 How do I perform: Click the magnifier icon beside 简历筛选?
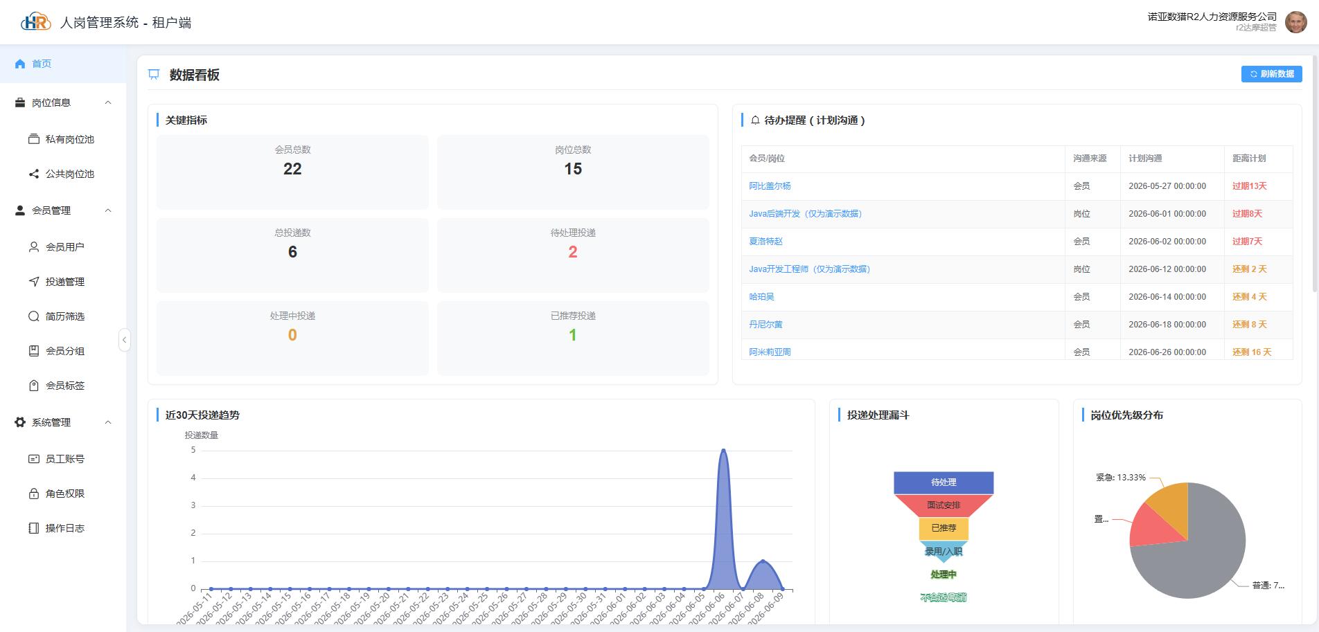coord(33,316)
